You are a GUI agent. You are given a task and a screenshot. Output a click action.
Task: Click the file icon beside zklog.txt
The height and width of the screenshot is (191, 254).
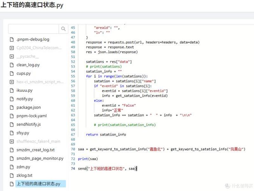point(12,175)
